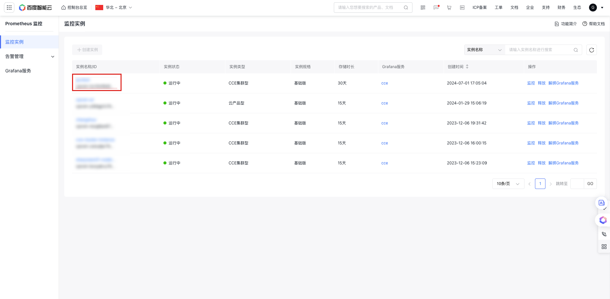The width and height of the screenshot is (610, 299).
Task: Go to next page arrow
Action: (x=551, y=184)
